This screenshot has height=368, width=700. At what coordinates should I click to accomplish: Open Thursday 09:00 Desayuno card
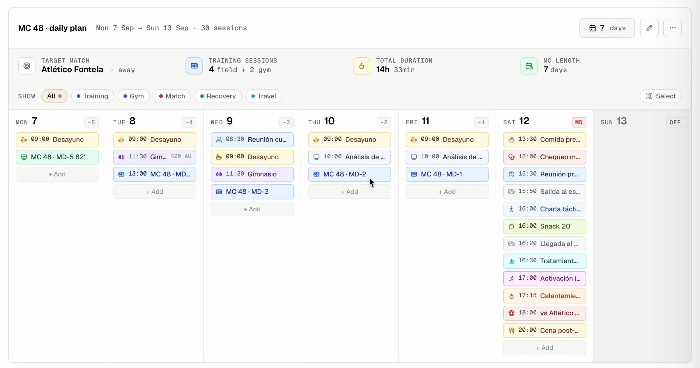pyautogui.click(x=350, y=139)
